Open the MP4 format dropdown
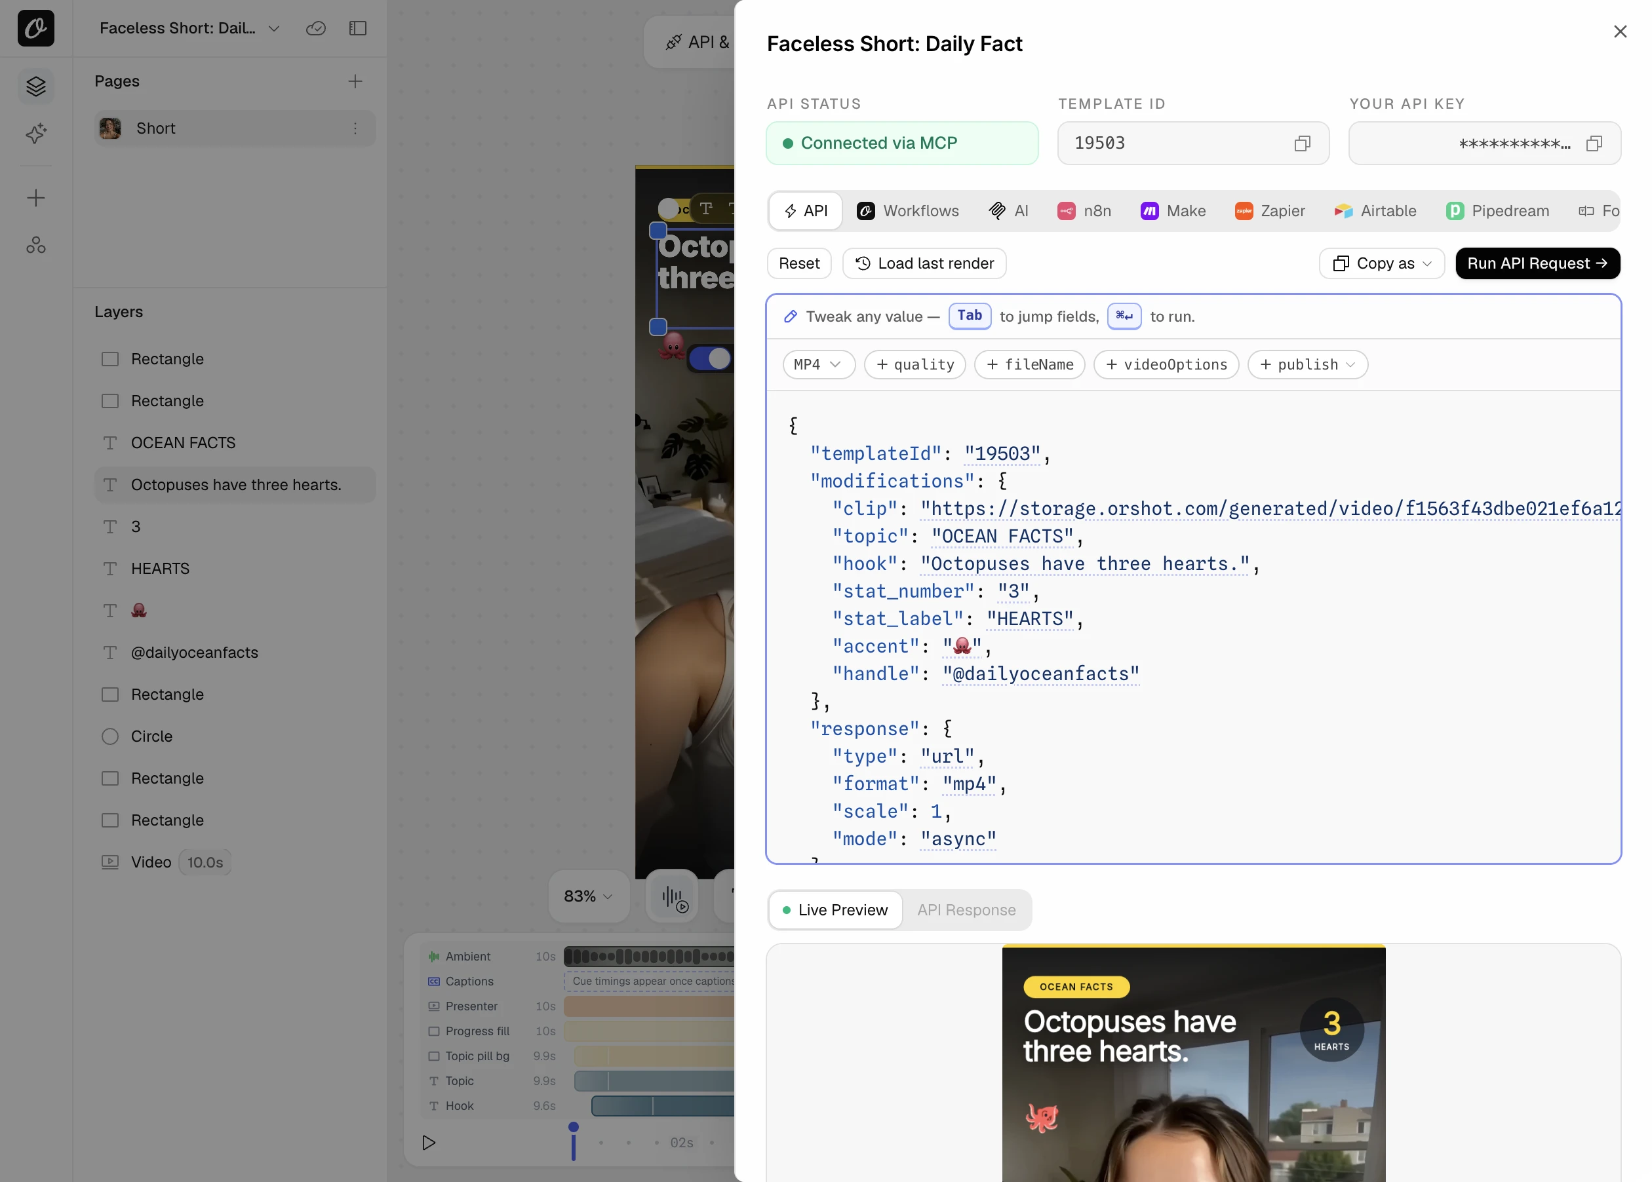 [x=817, y=364]
